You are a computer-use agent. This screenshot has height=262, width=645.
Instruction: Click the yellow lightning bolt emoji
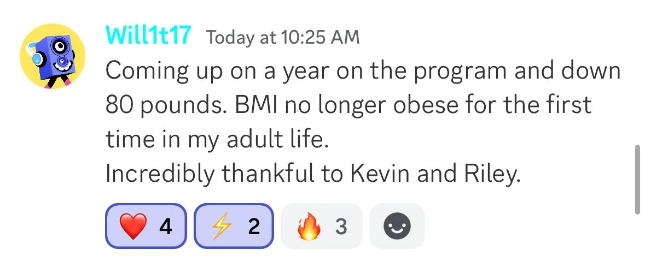[x=220, y=227]
